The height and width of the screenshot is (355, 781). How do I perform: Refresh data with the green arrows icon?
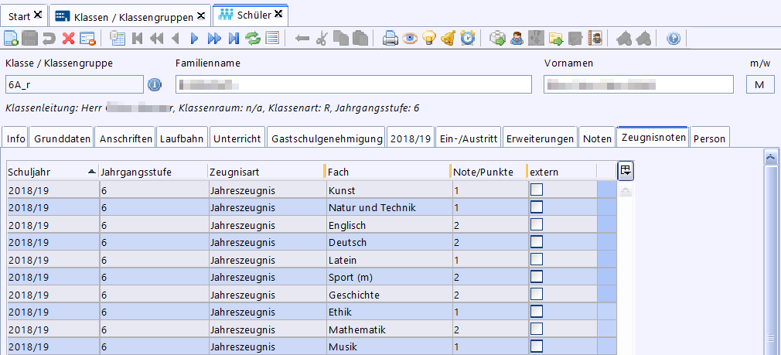253,39
